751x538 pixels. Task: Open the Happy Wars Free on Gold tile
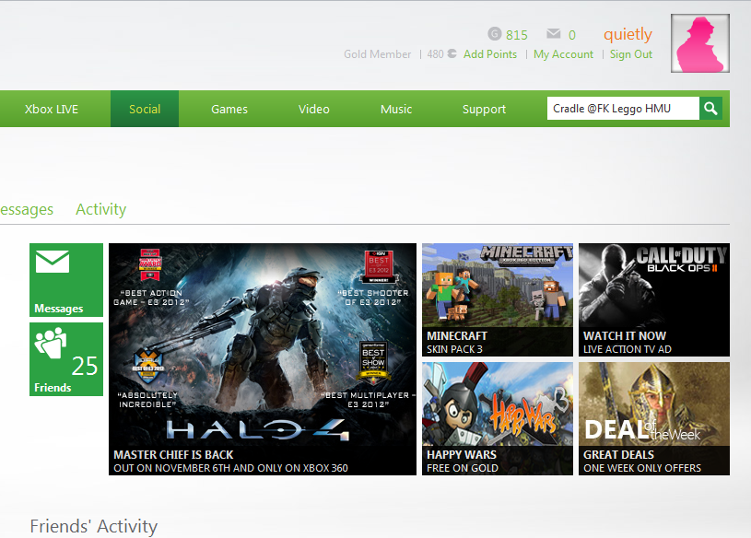coord(498,418)
